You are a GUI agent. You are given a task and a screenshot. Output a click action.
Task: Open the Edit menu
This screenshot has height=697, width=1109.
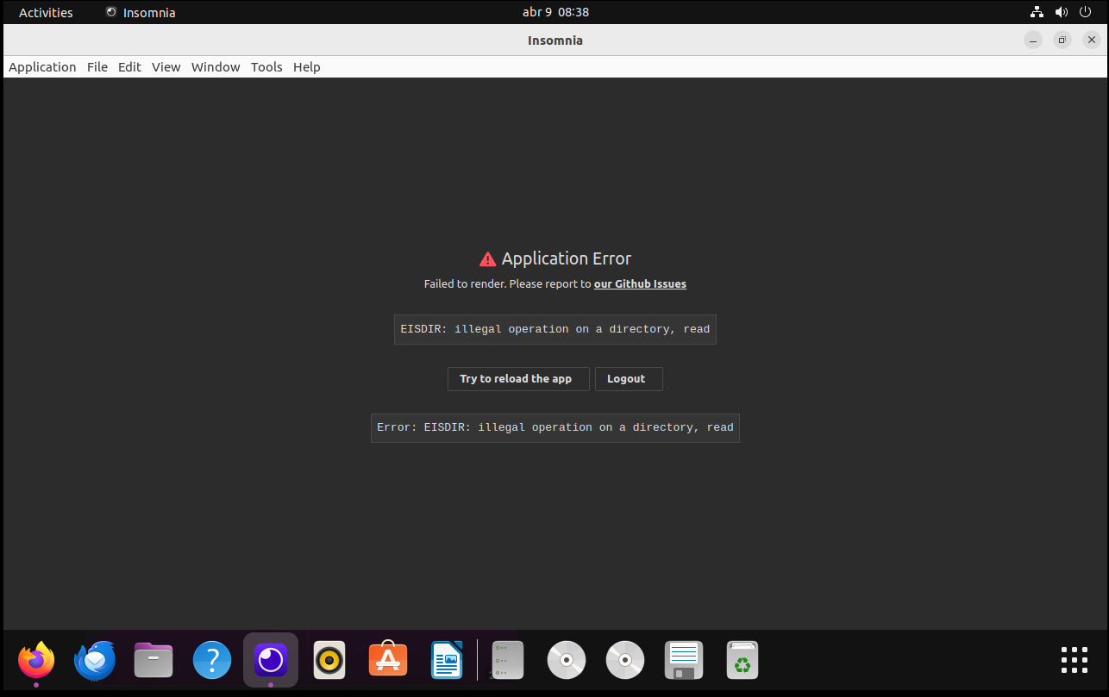click(129, 67)
